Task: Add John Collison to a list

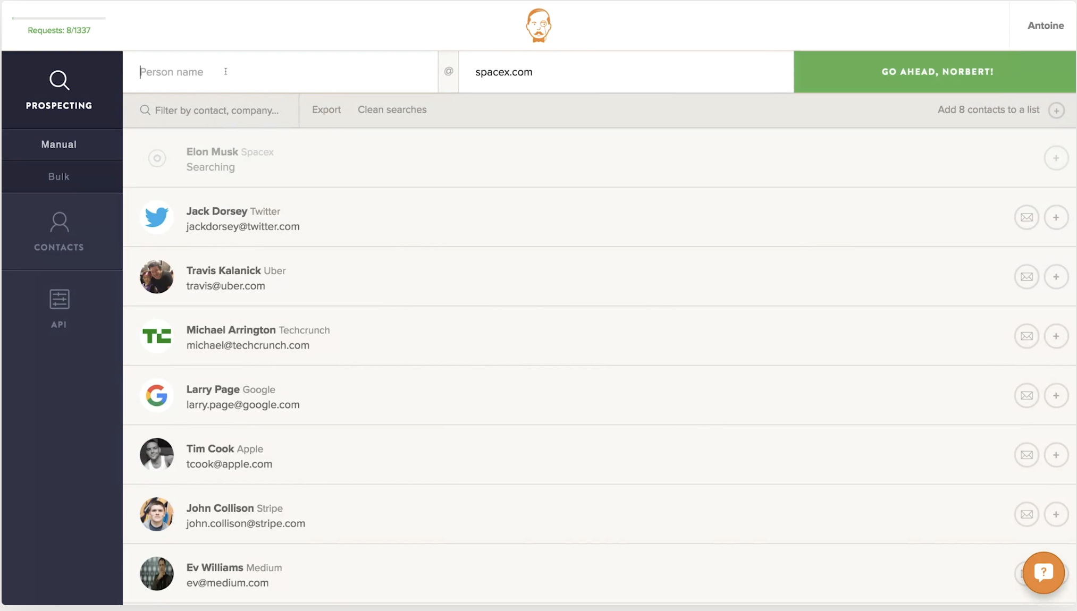Action: (1056, 514)
